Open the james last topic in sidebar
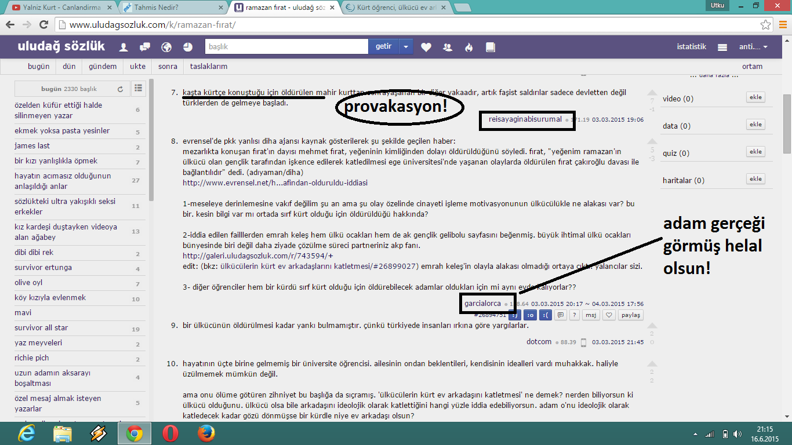This screenshot has width=792, height=445. (32, 146)
